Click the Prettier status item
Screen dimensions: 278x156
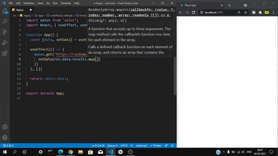pos(156,146)
